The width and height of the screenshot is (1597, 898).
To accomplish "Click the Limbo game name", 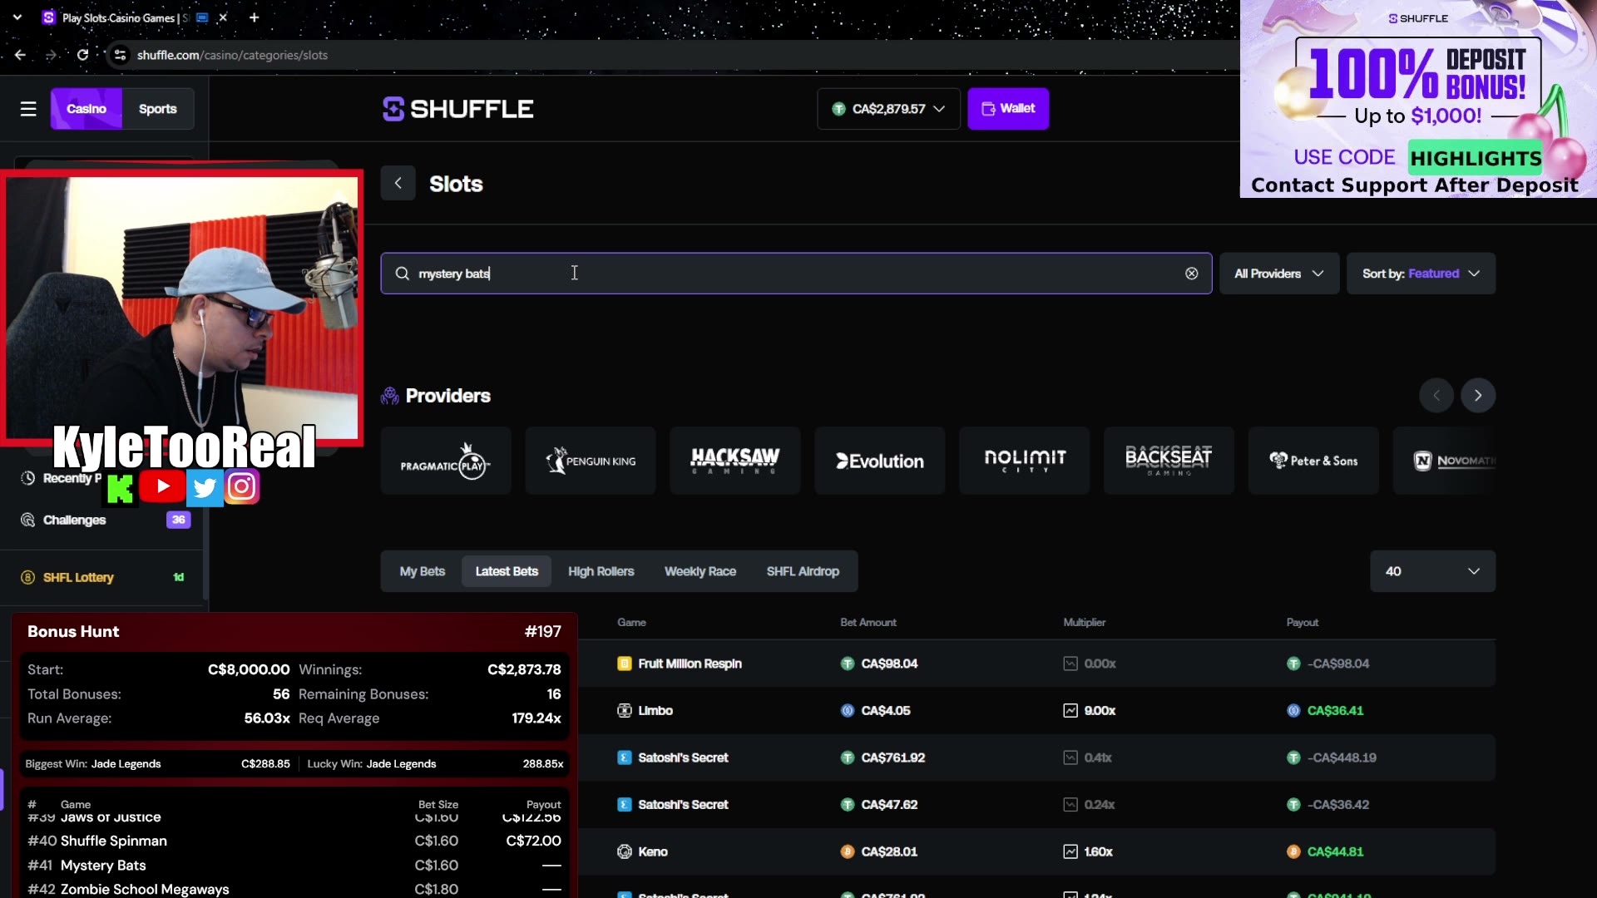I will [655, 711].
